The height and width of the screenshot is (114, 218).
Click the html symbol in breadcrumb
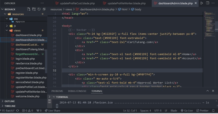(123, 9)
